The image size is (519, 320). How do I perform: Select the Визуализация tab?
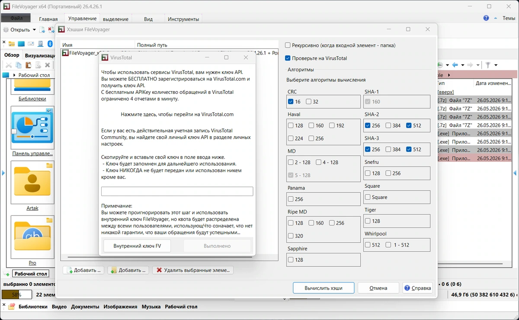pos(39,55)
